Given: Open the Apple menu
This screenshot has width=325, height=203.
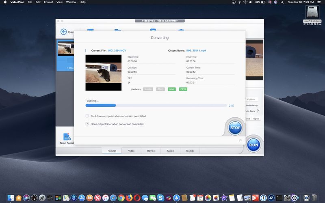Looking at the screenshot, I should [x=5, y=2].
